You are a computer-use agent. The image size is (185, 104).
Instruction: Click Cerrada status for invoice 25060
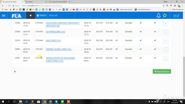(128, 31)
